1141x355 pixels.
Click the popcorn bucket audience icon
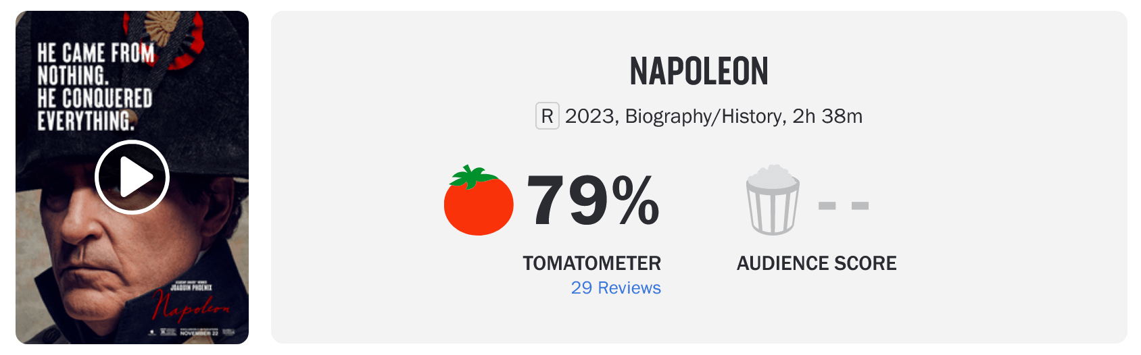[x=773, y=199]
